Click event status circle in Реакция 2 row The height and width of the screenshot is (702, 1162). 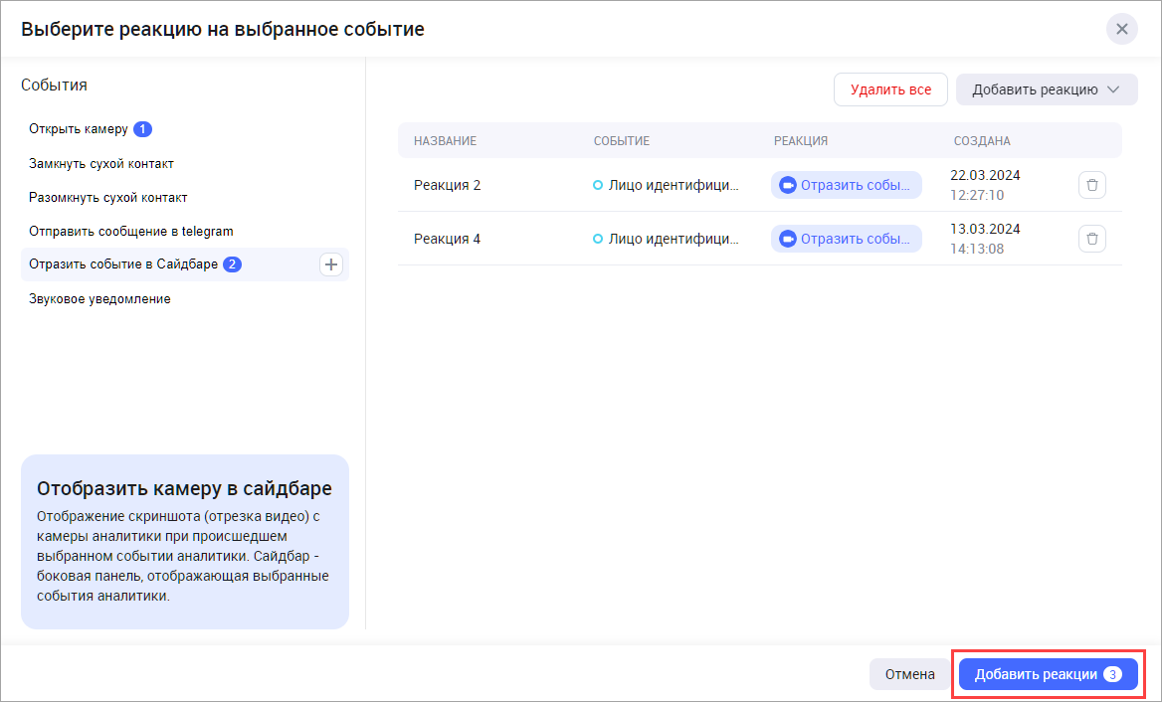point(598,185)
